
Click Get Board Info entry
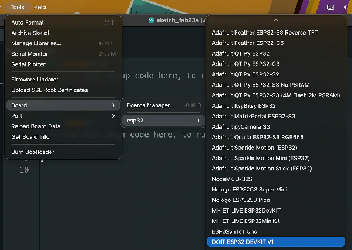click(x=63, y=136)
